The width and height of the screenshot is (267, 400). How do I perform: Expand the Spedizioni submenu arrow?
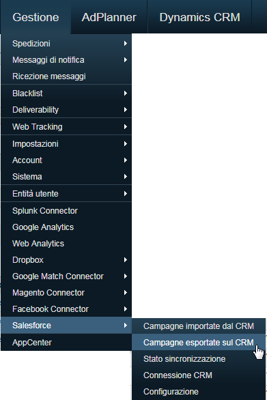[x=126, y=44]
